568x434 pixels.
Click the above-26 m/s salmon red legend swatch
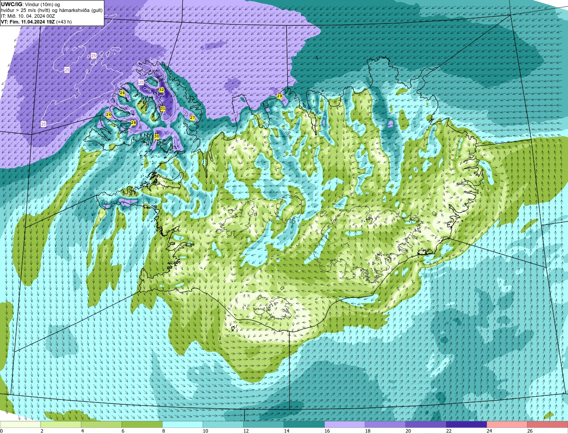click(548, 424)
